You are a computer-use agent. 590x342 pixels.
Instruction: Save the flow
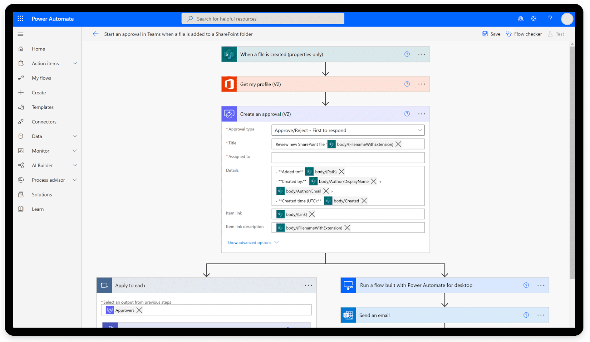click(492, 34)
